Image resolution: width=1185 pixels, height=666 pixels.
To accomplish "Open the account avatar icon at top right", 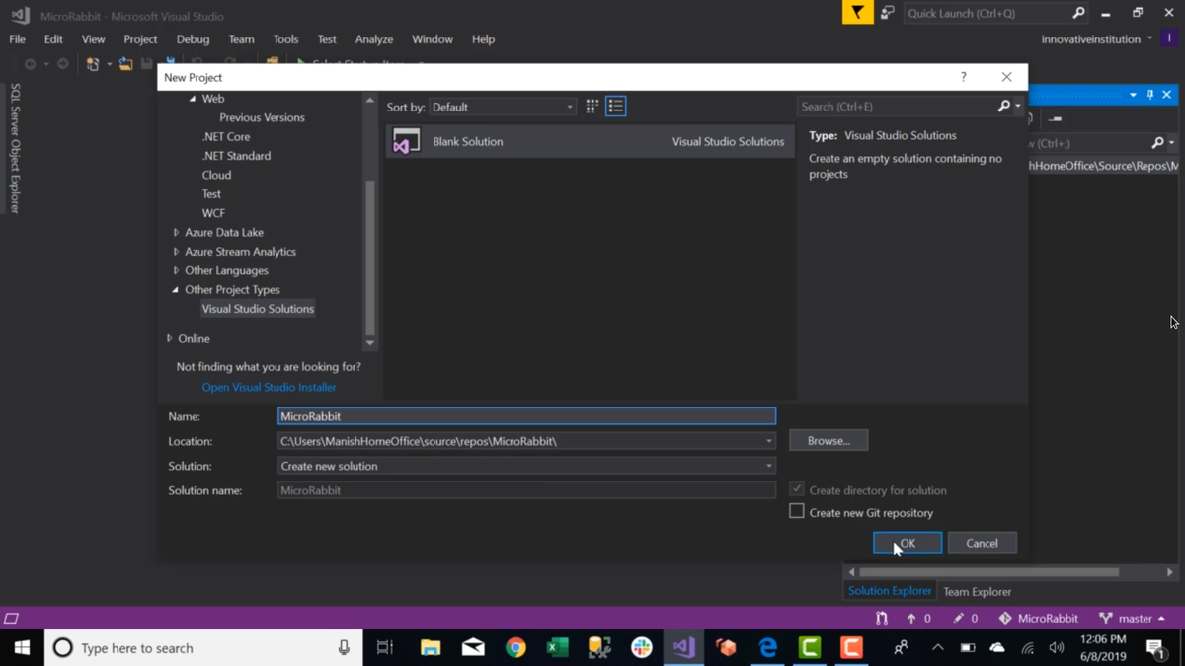I will pos(1170,38).
